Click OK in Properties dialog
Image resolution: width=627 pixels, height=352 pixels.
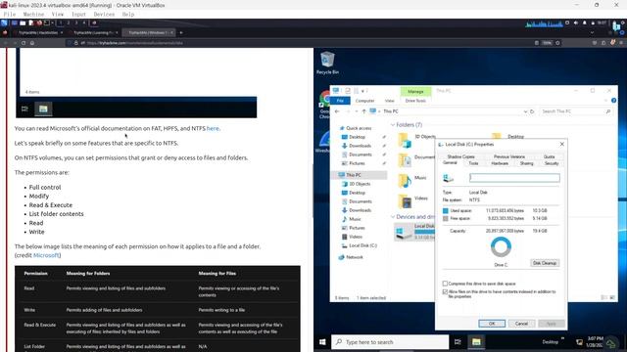click(492, 324)
